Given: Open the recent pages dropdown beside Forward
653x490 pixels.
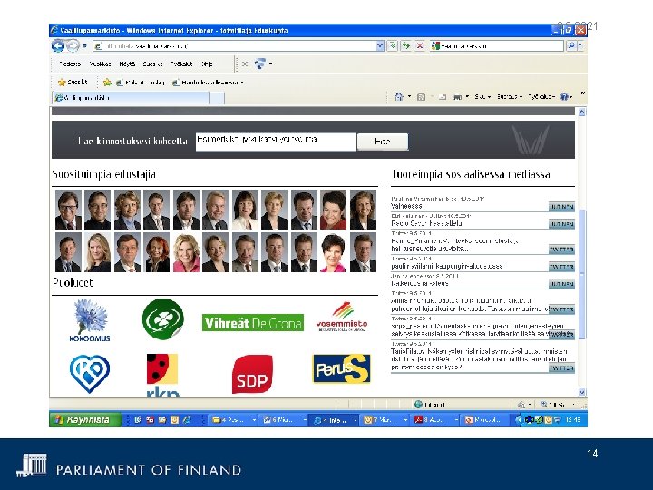Looking at the screenshot, I should 84,46.
